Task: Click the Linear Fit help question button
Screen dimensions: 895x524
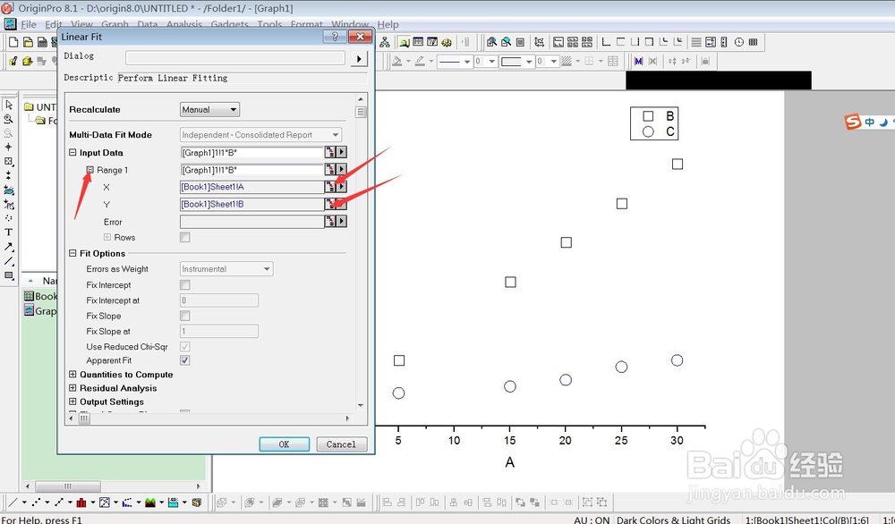Action: tap(335, 37)
